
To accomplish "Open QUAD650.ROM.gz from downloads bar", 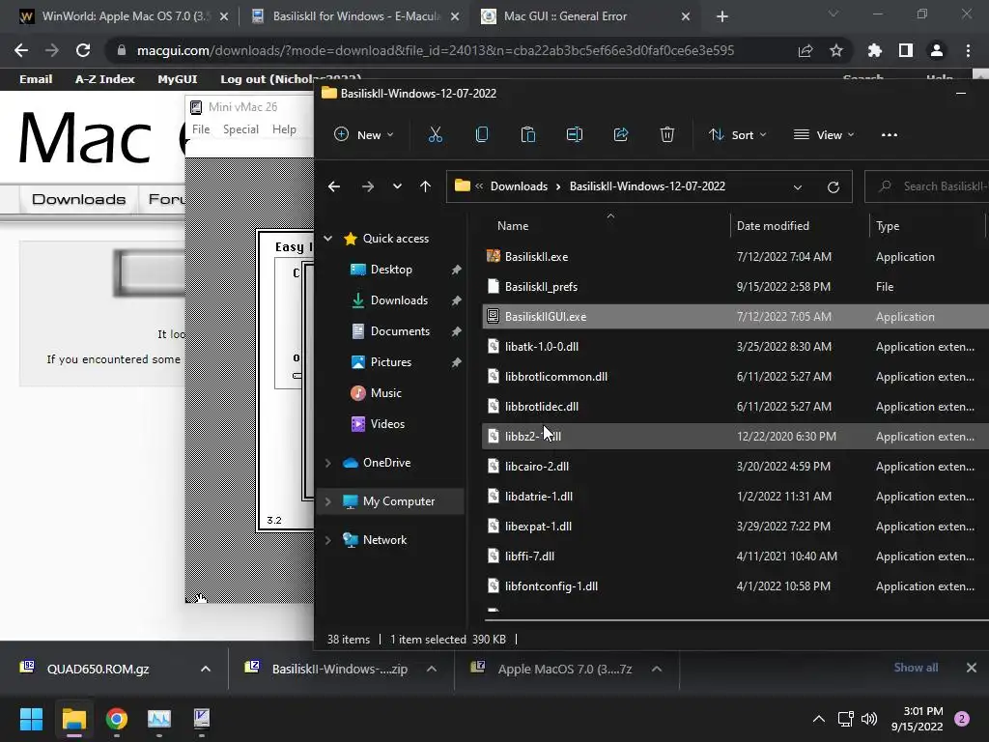I will 98,669.
